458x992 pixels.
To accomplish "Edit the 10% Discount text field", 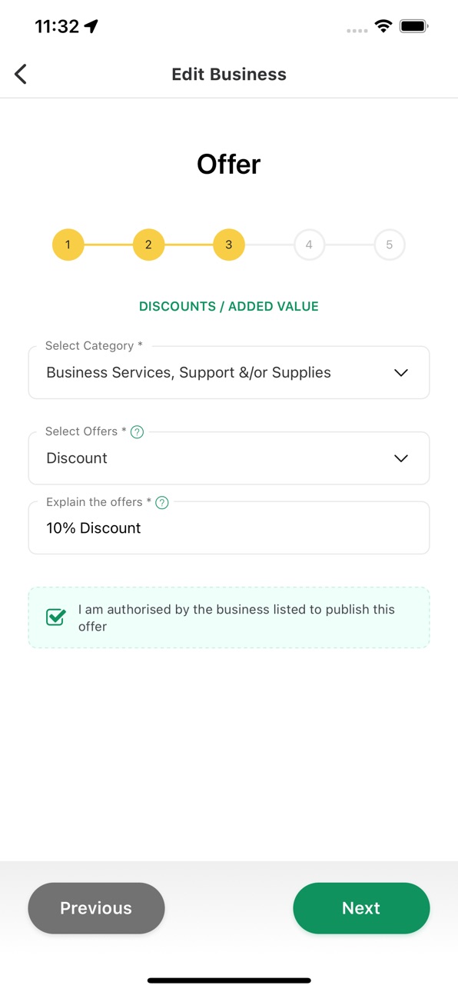I will 229,528.
